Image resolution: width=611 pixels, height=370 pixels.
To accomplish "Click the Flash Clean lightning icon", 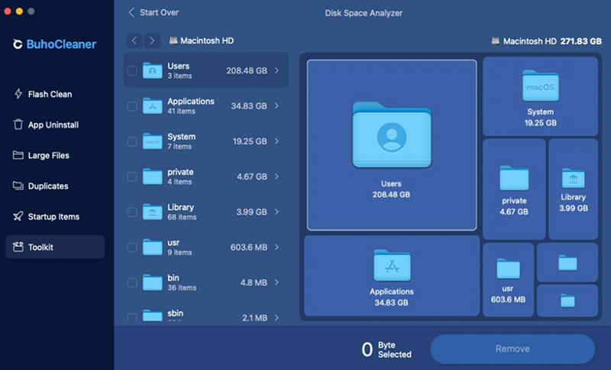I will [18, 94].
